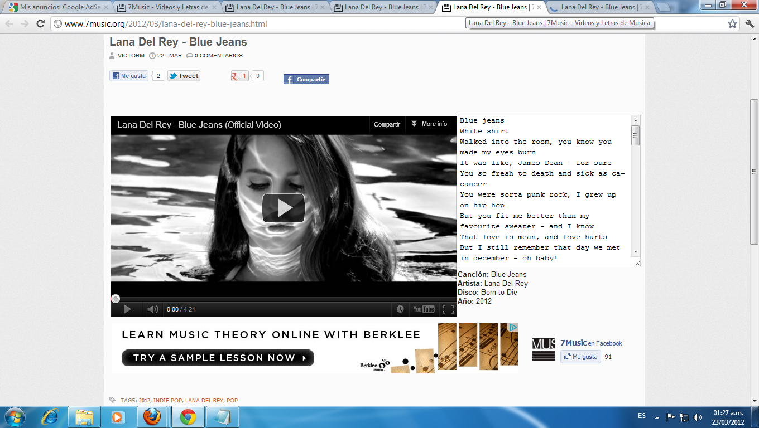759x428 pixels.
Task: Click the Tweet button
Action: pyautogui.click(x=184, y=76)
